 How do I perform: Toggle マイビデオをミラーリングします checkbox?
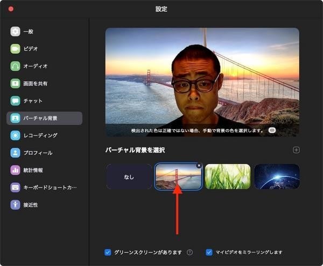[x=209, y=252]
